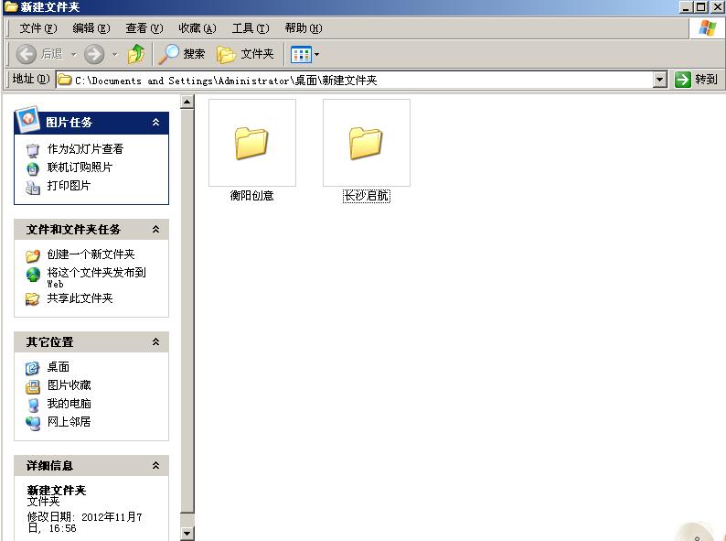Open the 工具(T) menu
726x541 pixels.
250,28
